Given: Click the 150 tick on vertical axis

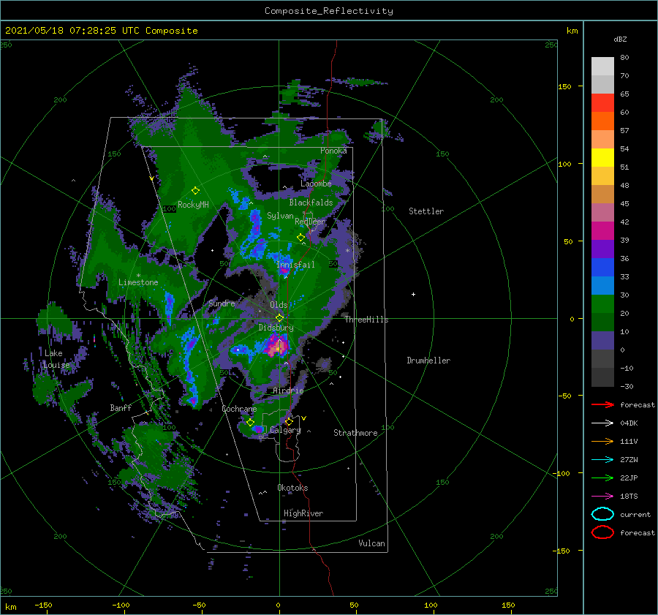Looking at the screenshot, I should pyautogui.click(x=565, y=86).
